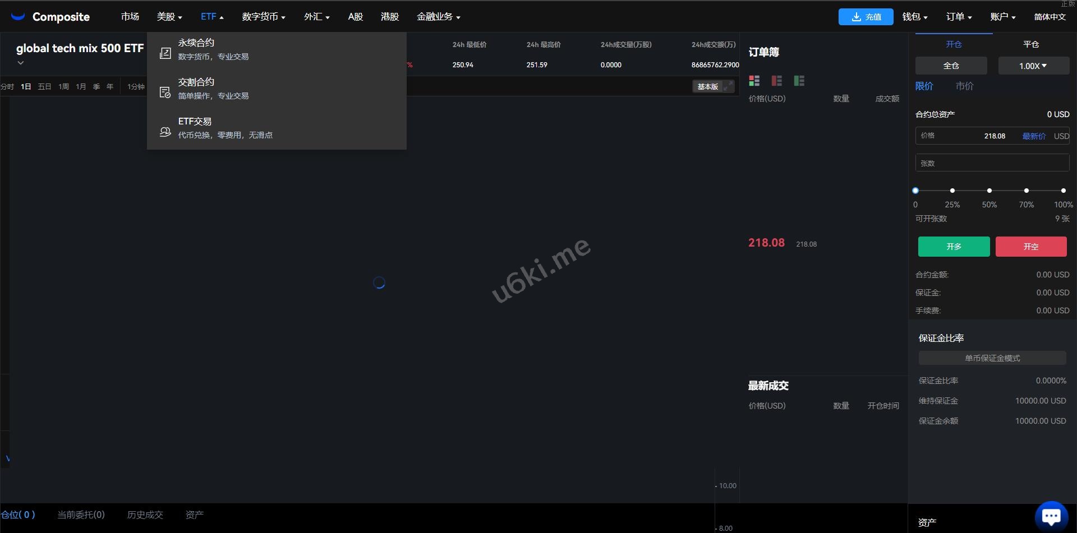Screen dimensions: 1077x533
Task: Open the 账户 account dropdown
Action: pos(1003,17)
